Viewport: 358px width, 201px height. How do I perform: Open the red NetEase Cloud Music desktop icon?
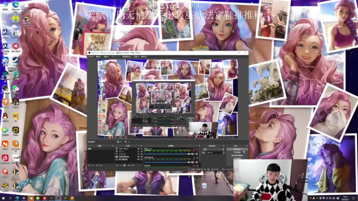[x=5, y=158]
